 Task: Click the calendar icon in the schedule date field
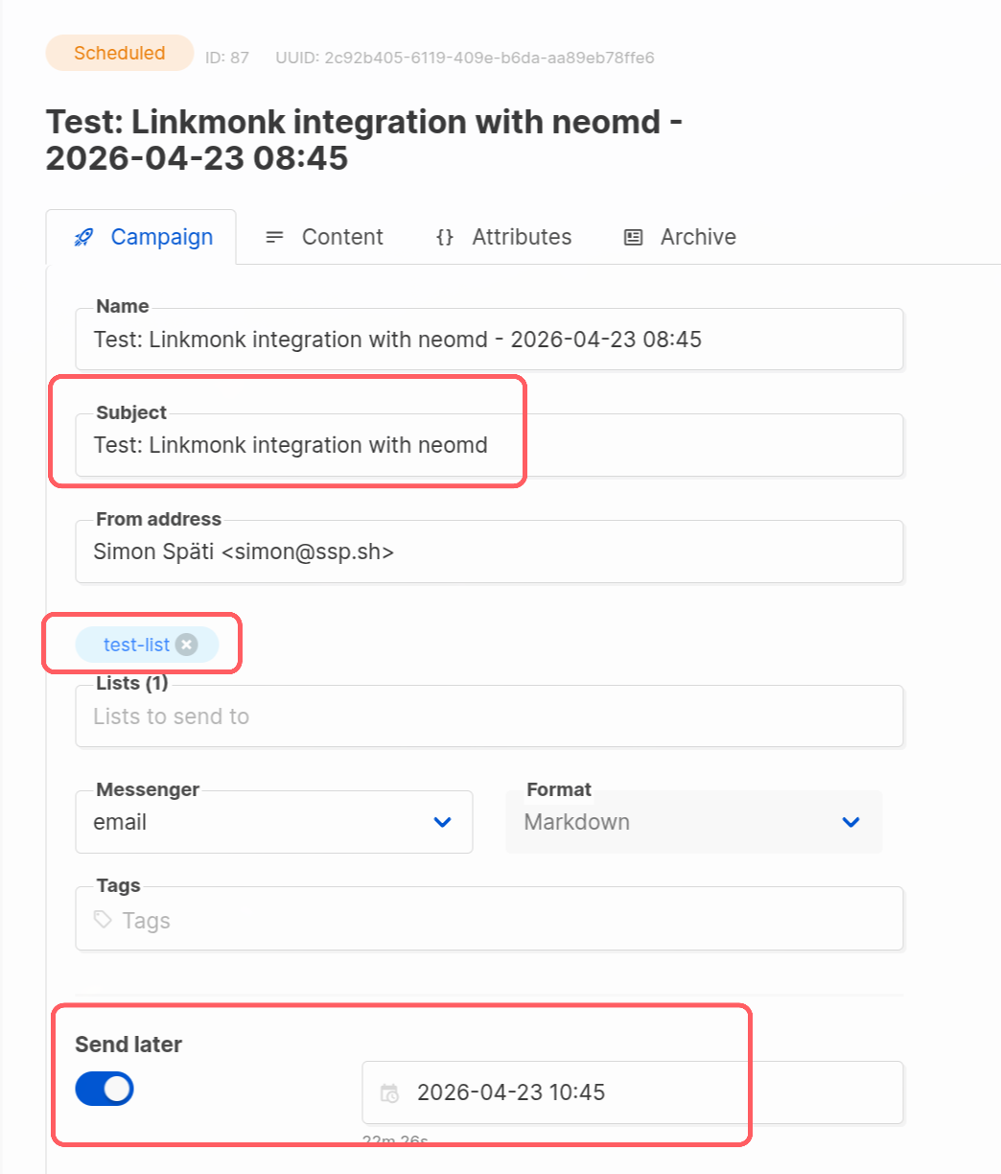pyautogui.click(x=387, y=1092)
